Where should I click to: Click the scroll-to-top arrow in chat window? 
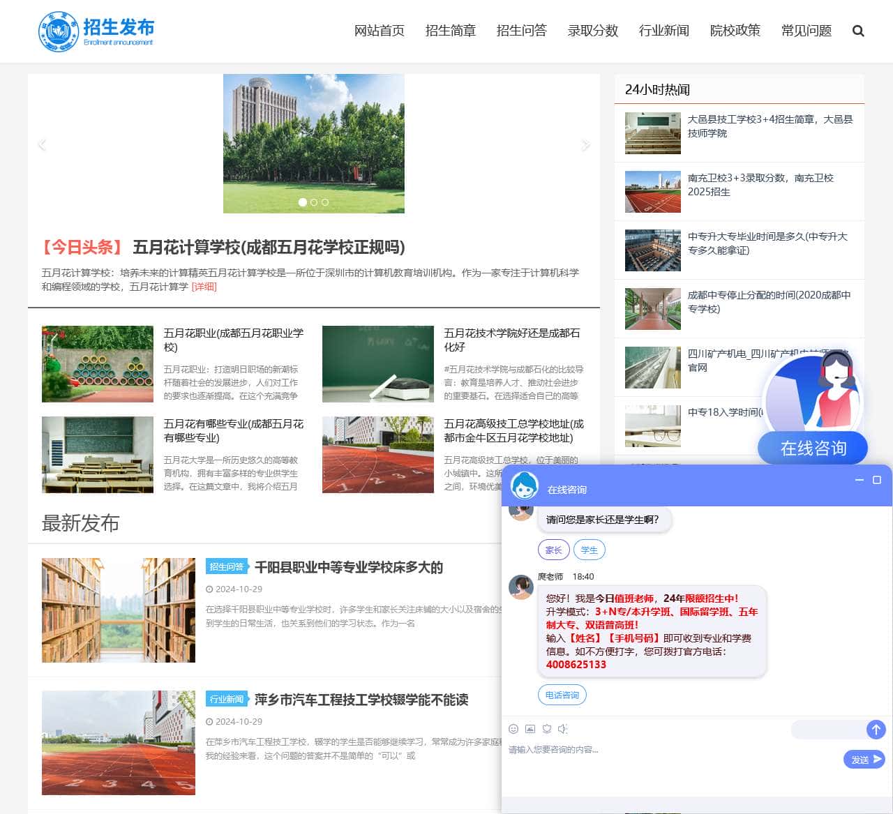[x=876, y=730]
